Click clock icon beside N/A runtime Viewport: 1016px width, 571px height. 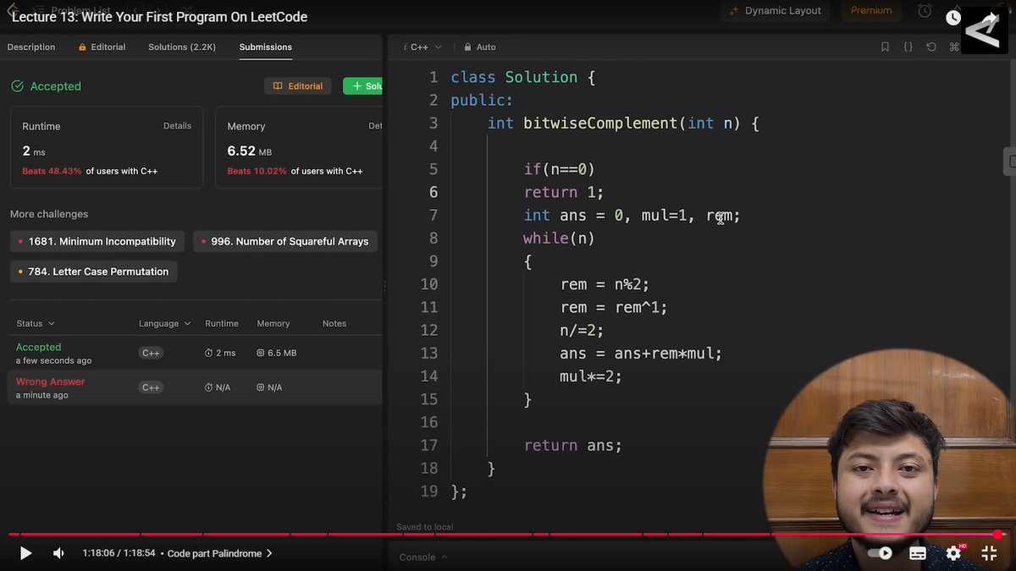[208, 387]
